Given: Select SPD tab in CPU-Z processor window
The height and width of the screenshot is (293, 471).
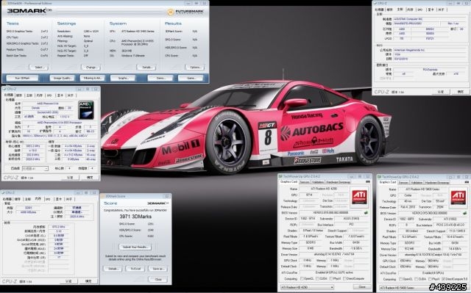Looking at the screenshot, I should 49,95.
